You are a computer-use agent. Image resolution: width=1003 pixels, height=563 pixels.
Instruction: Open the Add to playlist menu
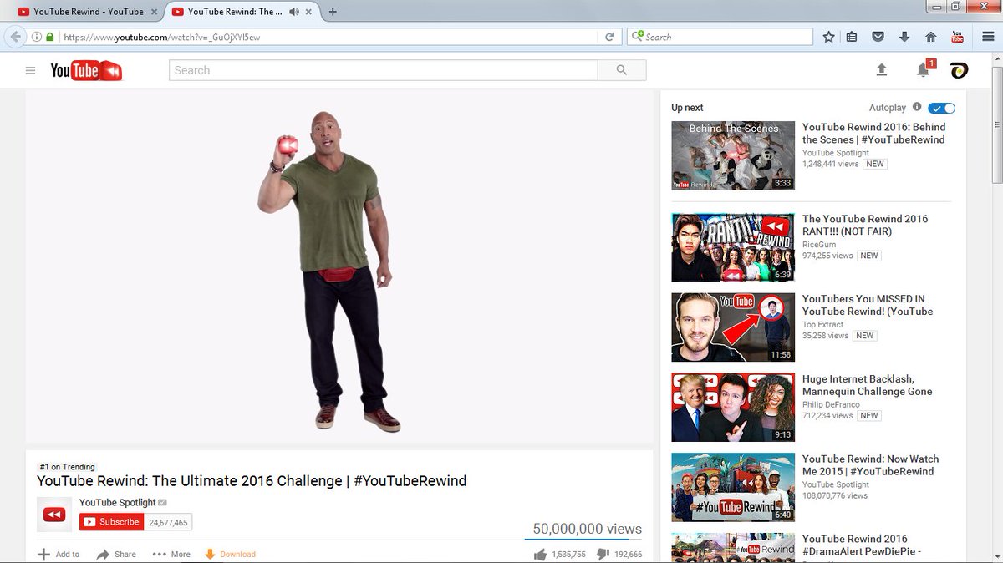59,555
